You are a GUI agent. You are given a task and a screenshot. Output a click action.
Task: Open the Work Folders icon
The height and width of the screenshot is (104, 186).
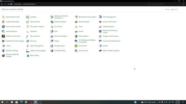pyautogui.click(x=28, y=55)
